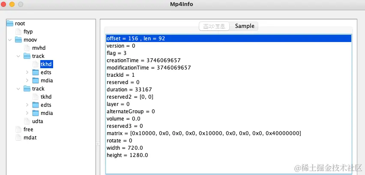Click the edts folder icon under the first track
The image size is (365, 175).
pyautogui.click(x=36, y=72)
